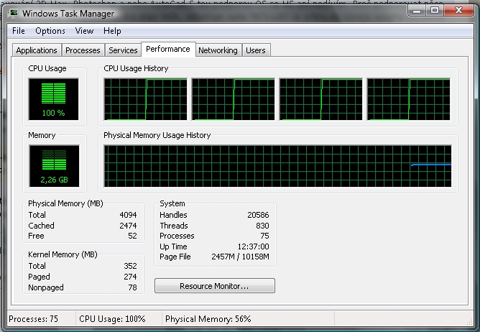Click the Kernel Memory (MB) group label
The height and width of the screenshot is (332, 480).
pos(63,254)
